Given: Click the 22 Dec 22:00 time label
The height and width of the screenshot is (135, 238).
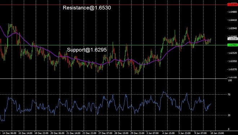Looking at the screenshot, I should point(89,133).
